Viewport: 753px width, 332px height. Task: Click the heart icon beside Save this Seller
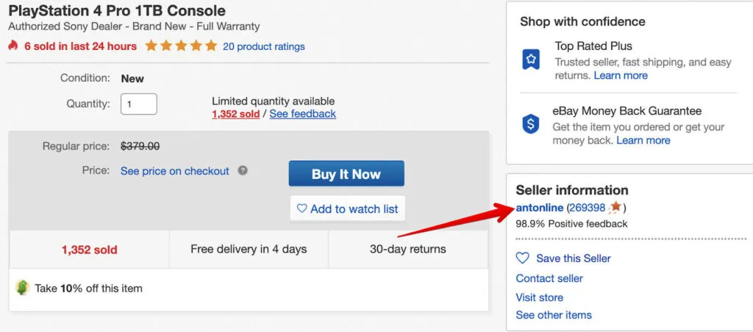(523, 258)
